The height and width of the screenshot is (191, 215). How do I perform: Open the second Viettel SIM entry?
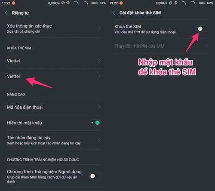tap(54, 76)
